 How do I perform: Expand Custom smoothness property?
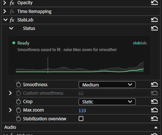10,93
